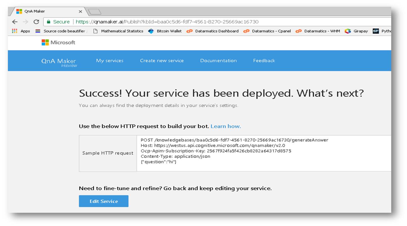Click the address bar URL field
Image resolution: width=407 pixels, height=226 pixels.
[217, 22]
